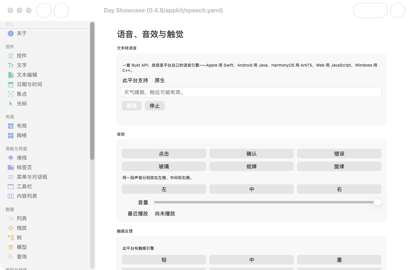Play sound on the 右 side
Viewport: 408px width, 270px height.
tap(339, 189)
